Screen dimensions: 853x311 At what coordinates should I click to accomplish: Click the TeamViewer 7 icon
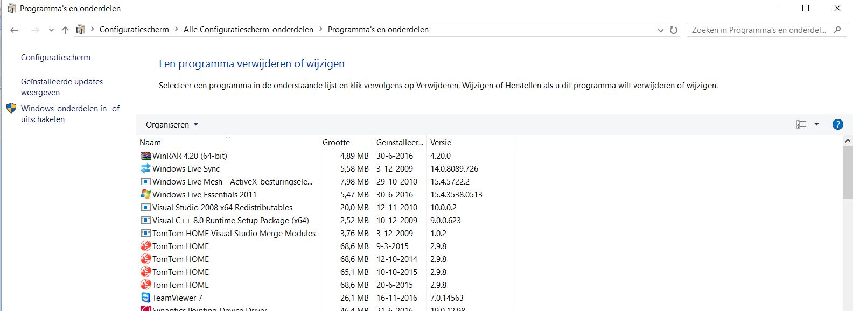[145, 298]
